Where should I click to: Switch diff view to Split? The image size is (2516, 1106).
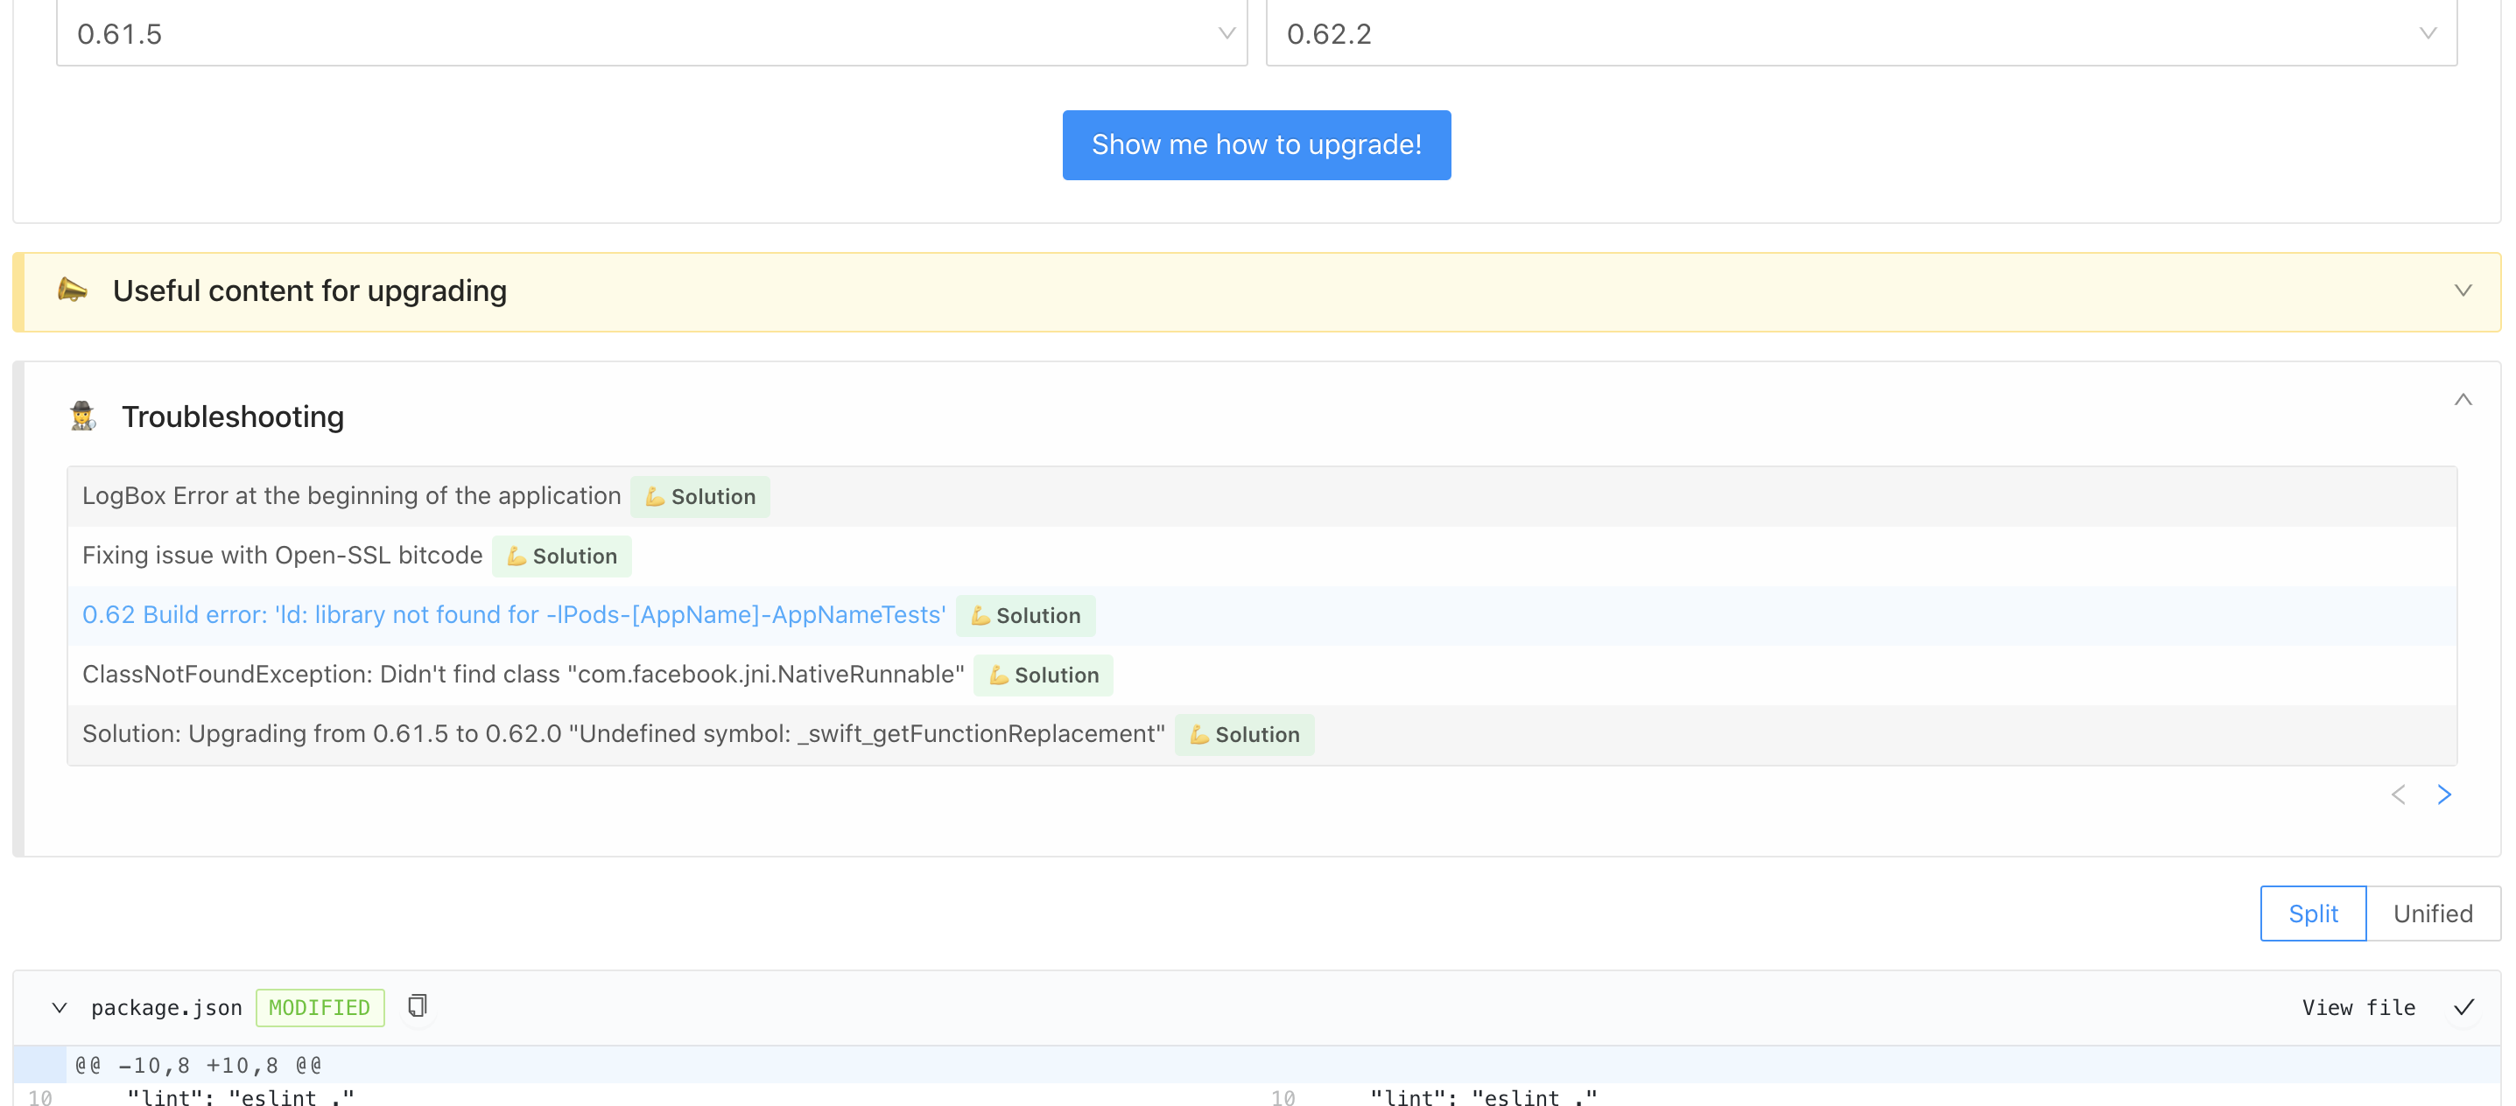coord(2312,913)
